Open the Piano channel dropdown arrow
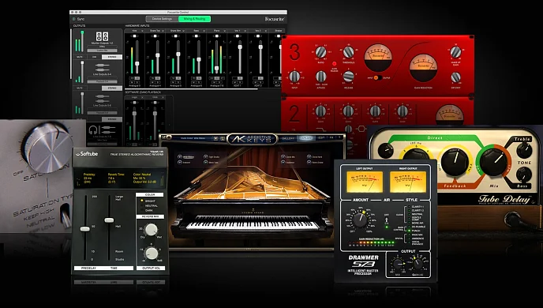 point(225,31)
